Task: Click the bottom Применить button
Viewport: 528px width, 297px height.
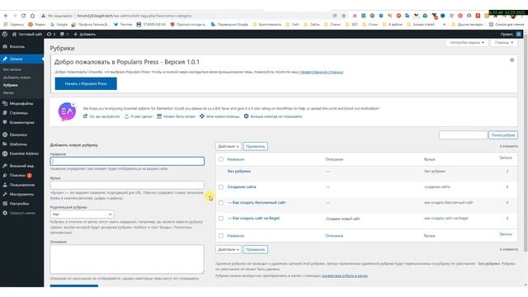Action: [255, 249]
